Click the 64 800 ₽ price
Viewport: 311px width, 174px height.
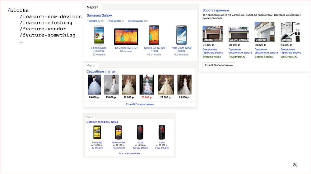286,45
